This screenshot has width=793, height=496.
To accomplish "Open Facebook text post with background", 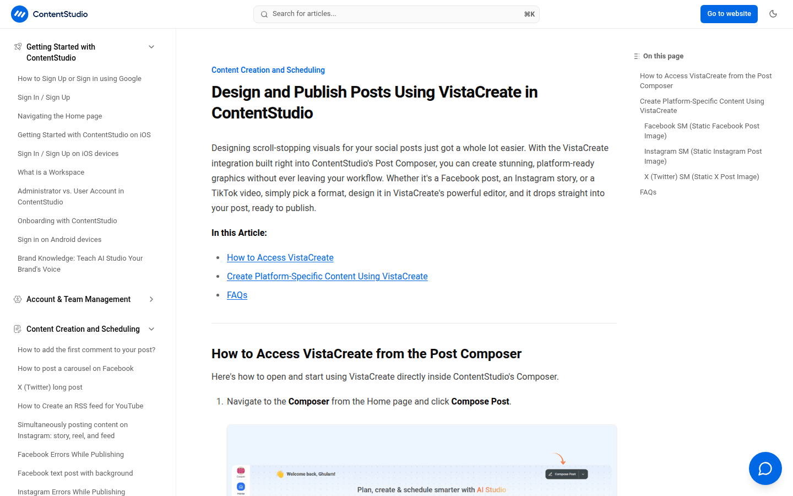I will click(75, 473).
